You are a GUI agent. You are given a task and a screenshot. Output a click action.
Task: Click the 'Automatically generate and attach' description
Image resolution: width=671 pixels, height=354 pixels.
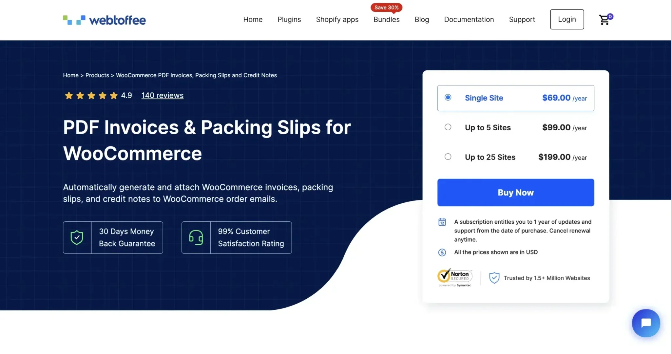pos(198,193)
